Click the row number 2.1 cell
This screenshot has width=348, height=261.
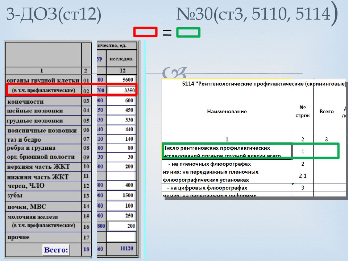coord(302,175)
